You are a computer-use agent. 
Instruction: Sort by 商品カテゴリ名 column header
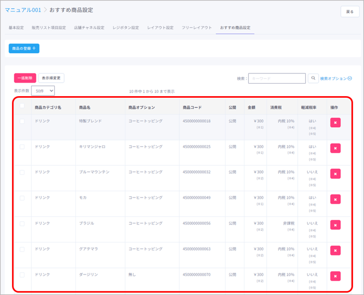point(48,108)
